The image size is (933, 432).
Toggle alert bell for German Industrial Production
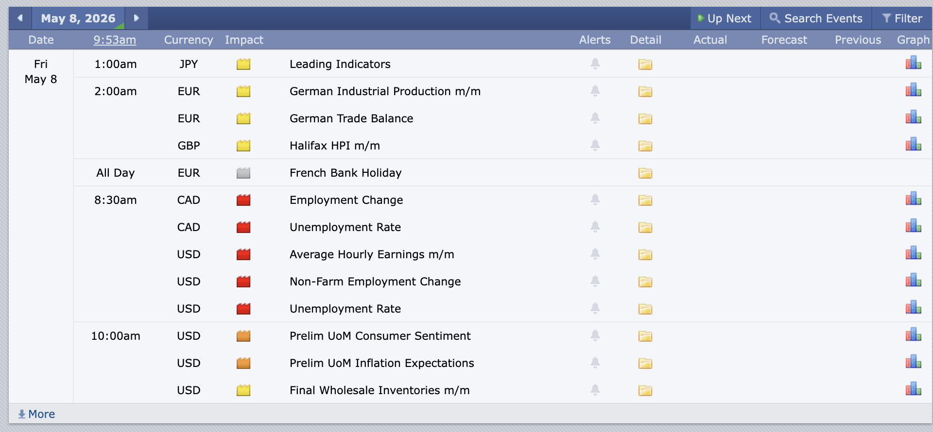(x=595, y=91)
